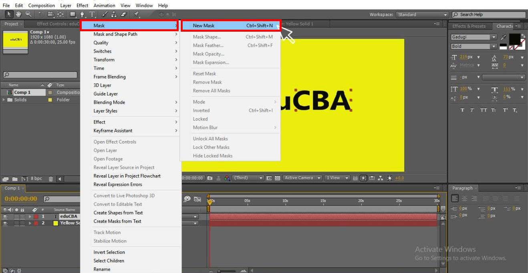Select the Zoom magnifier tool

click(28, 14)
